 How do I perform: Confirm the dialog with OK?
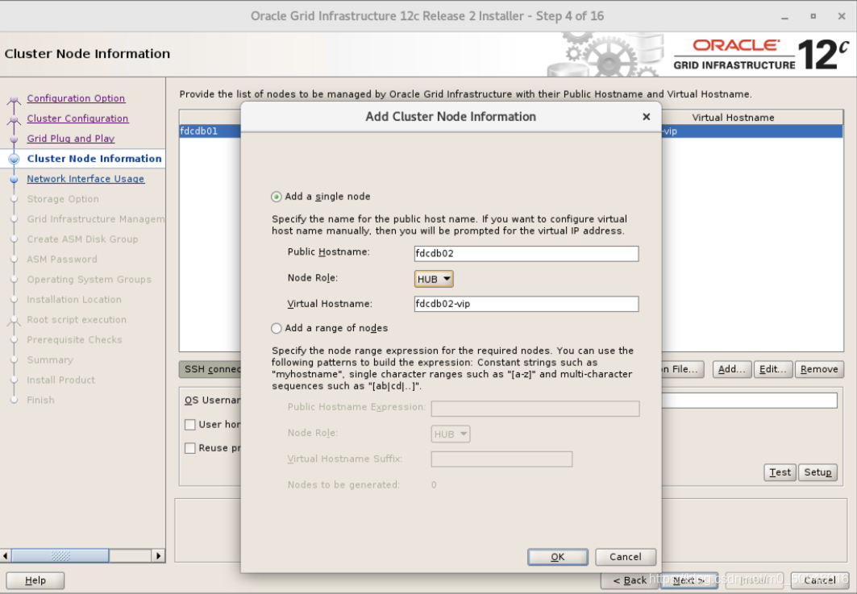[x=557, y=557]
